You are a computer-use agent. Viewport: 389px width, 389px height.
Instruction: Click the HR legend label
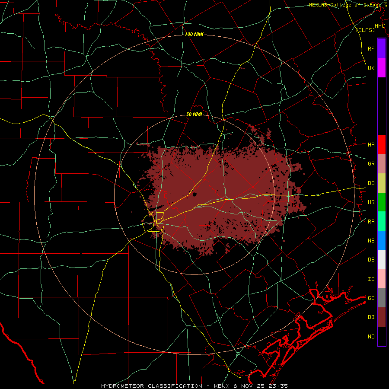[x=371, y=202]
